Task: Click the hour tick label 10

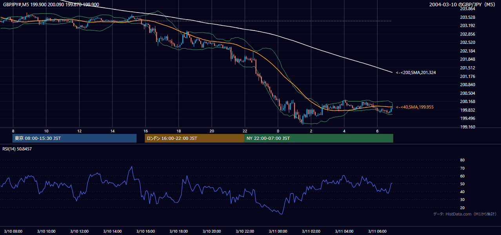Action: (46, 131)
